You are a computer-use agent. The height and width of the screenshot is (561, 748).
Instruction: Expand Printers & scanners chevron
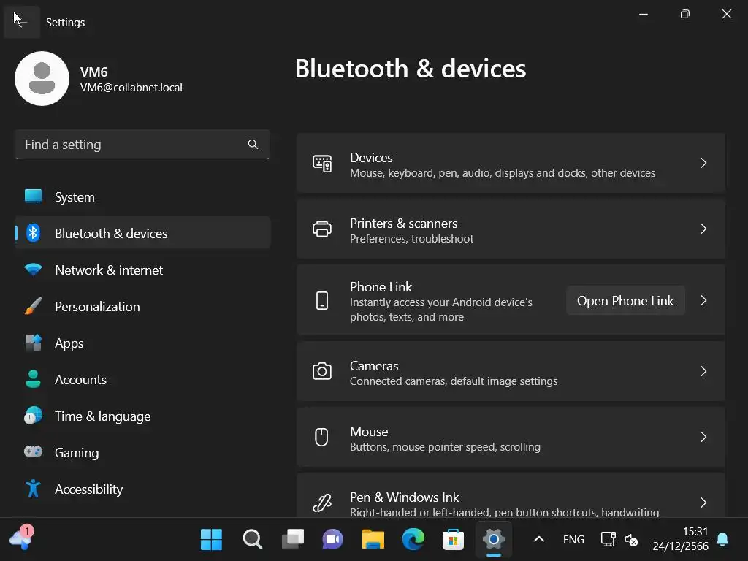tap(703, 229)
